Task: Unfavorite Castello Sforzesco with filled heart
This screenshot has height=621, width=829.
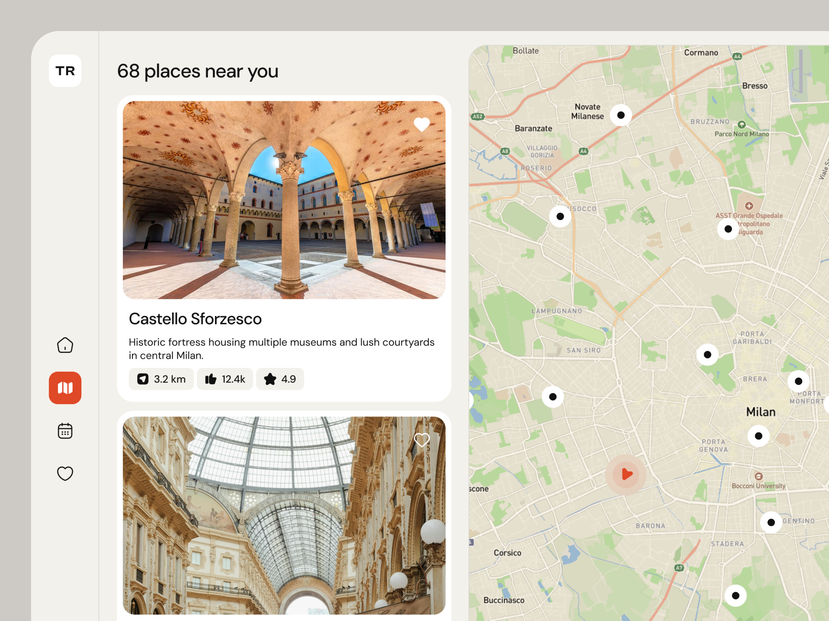Action: pos(421,124)
